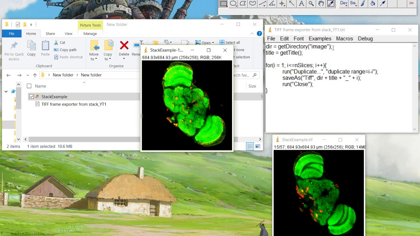Open the Dev developer menu tool

(x=344, y=3)
